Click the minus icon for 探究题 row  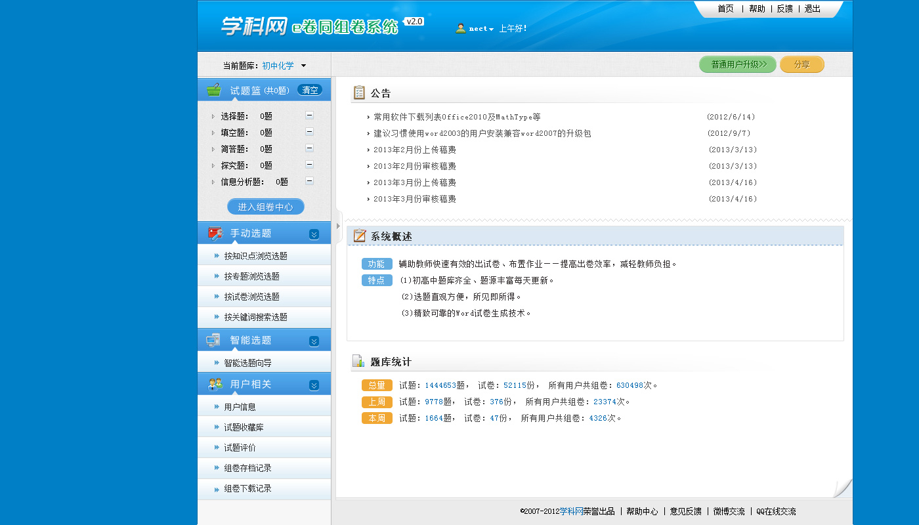click(309, 165)
